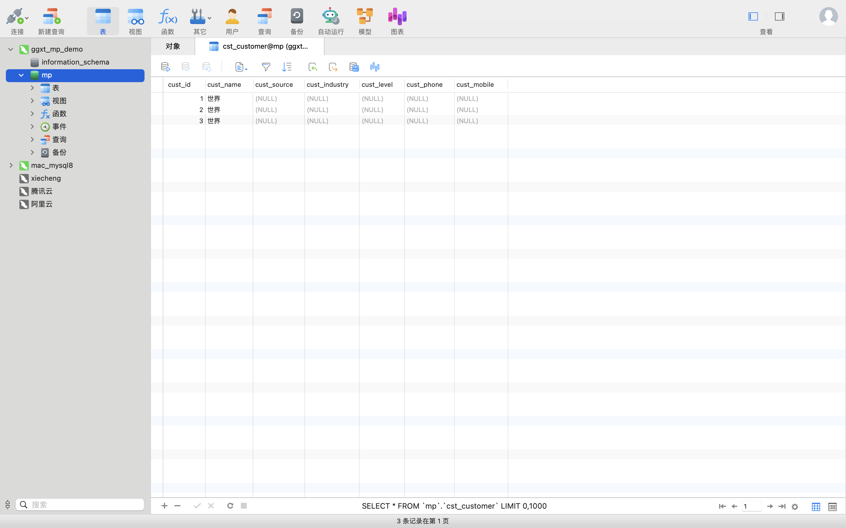
Task: Click the add record plus button
Action: tap(164, 506)
